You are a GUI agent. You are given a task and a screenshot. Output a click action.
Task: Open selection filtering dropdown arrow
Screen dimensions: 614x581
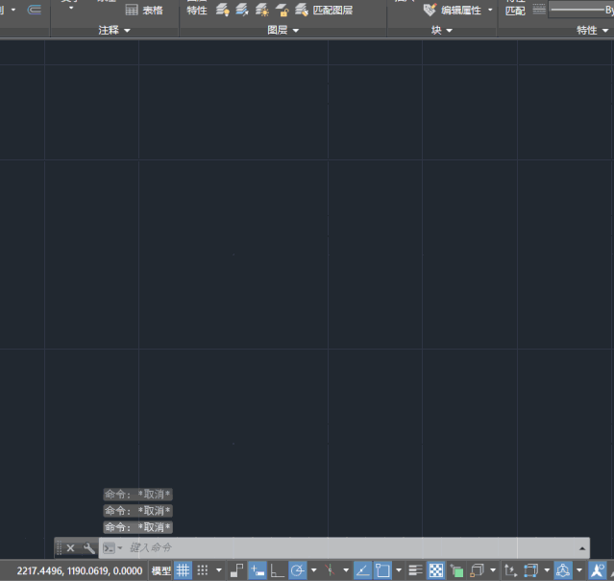(x=547, y=570)
